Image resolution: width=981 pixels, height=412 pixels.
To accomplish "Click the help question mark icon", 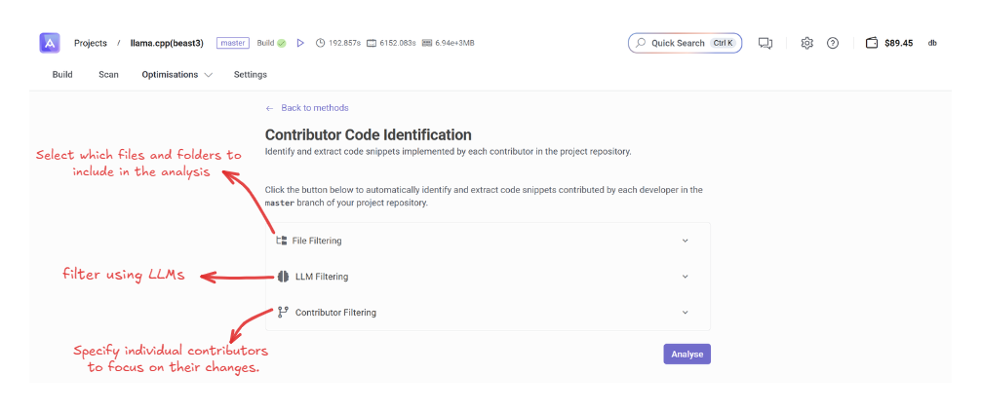I will tap(833, 43).
